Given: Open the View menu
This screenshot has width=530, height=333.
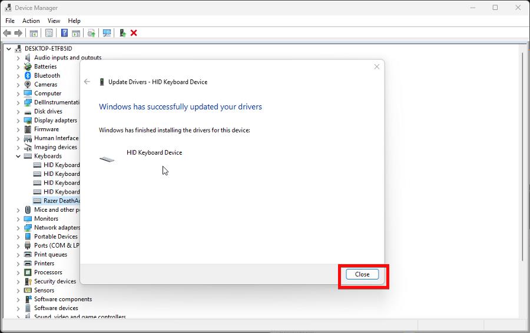Looking at the screenshot, I should tap(54, 21).
